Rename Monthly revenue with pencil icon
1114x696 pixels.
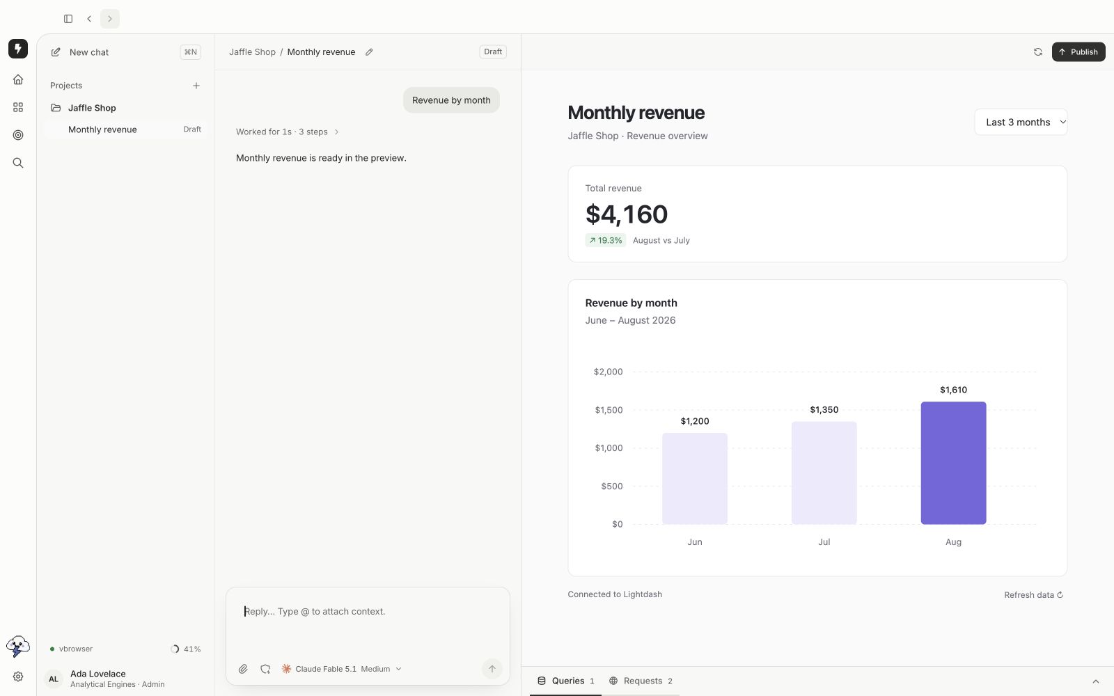[x=369, y=52]
